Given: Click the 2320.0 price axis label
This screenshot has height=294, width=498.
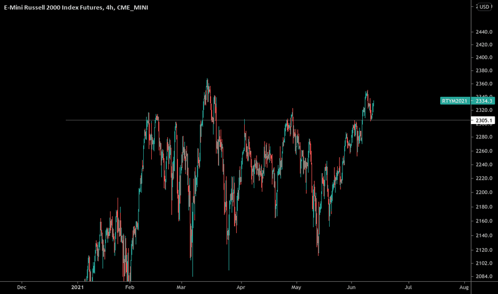Looking at the screenshot, I should 484,110.
